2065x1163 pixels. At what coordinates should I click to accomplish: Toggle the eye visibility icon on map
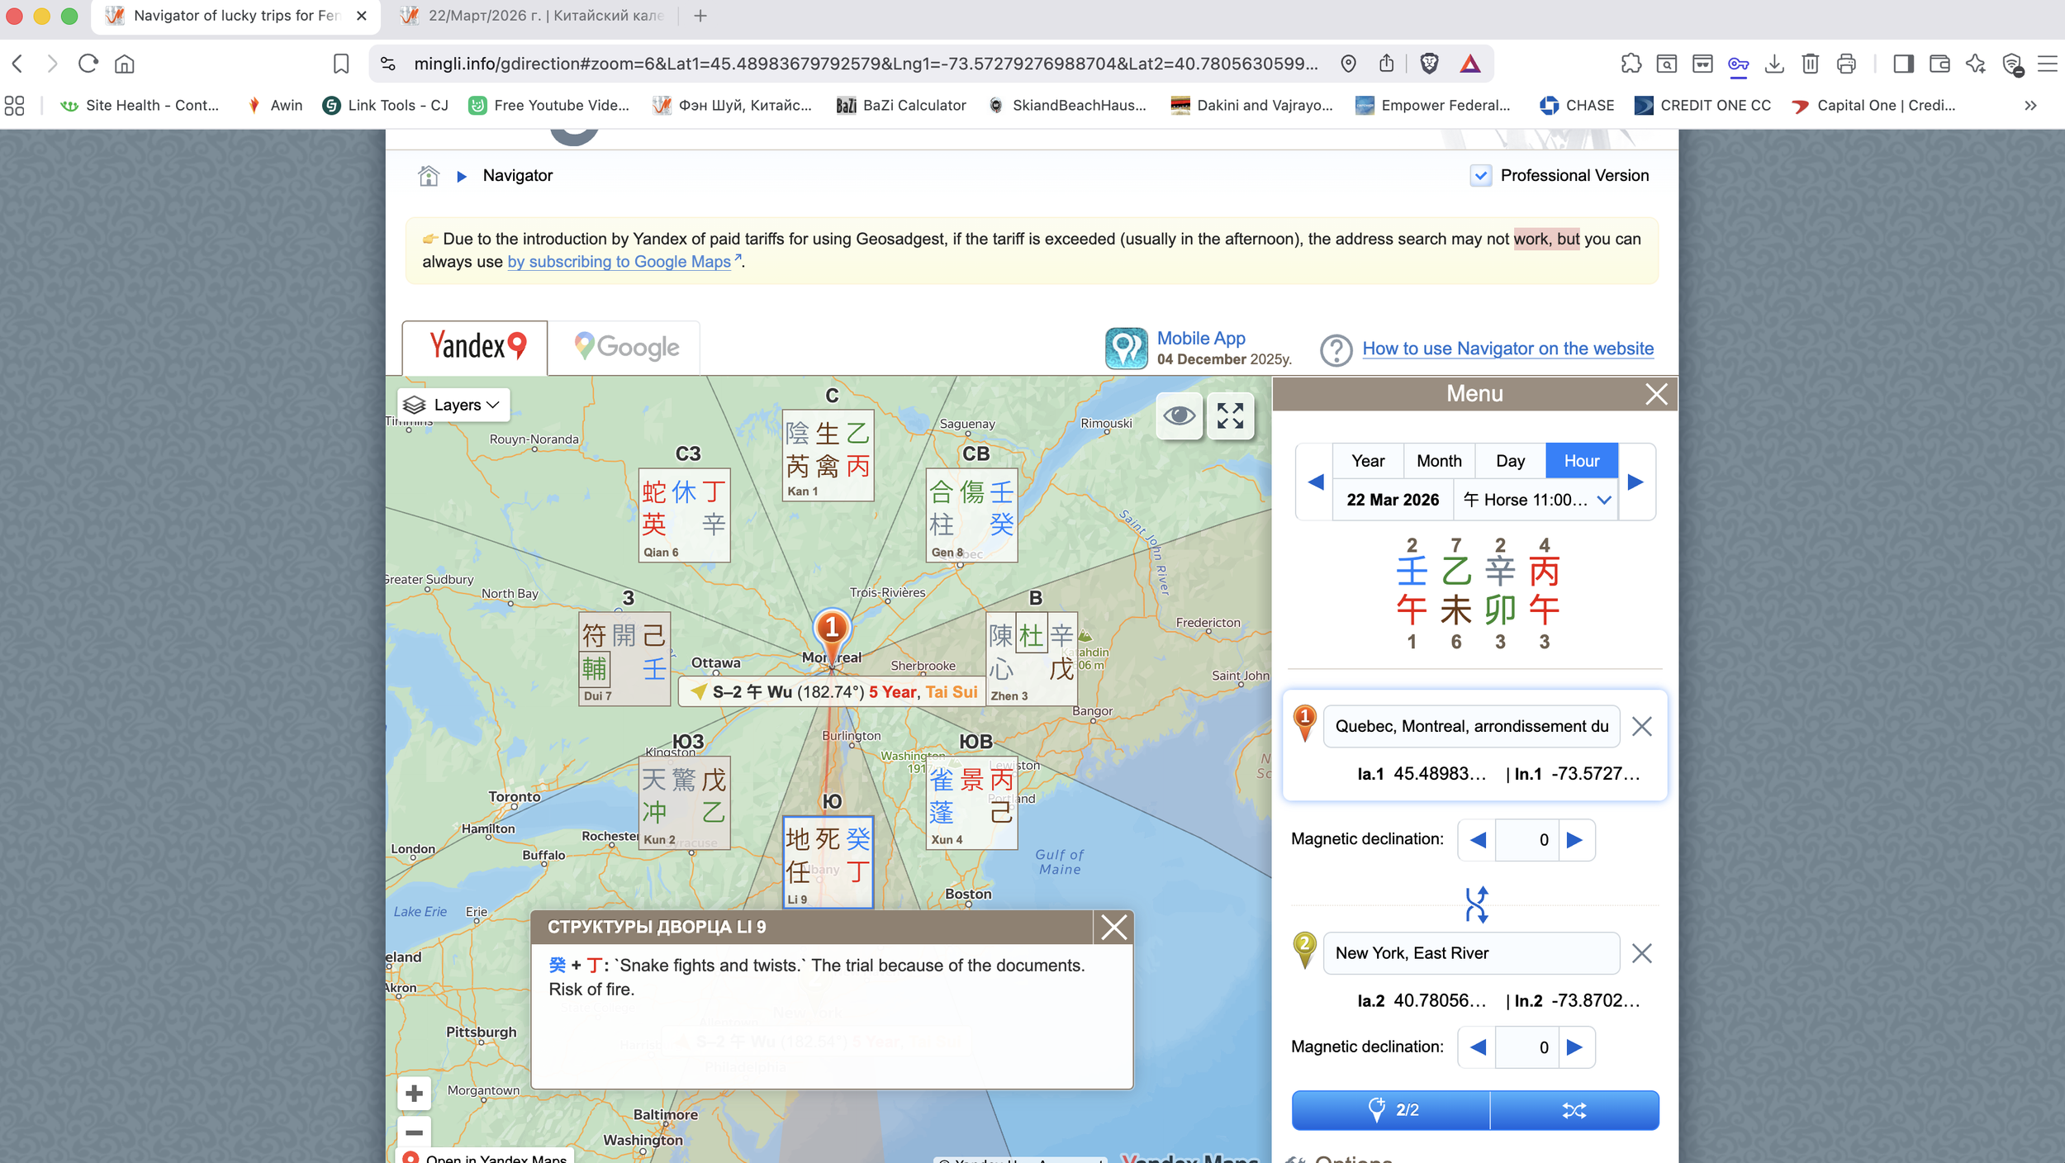pos(1179,415)
